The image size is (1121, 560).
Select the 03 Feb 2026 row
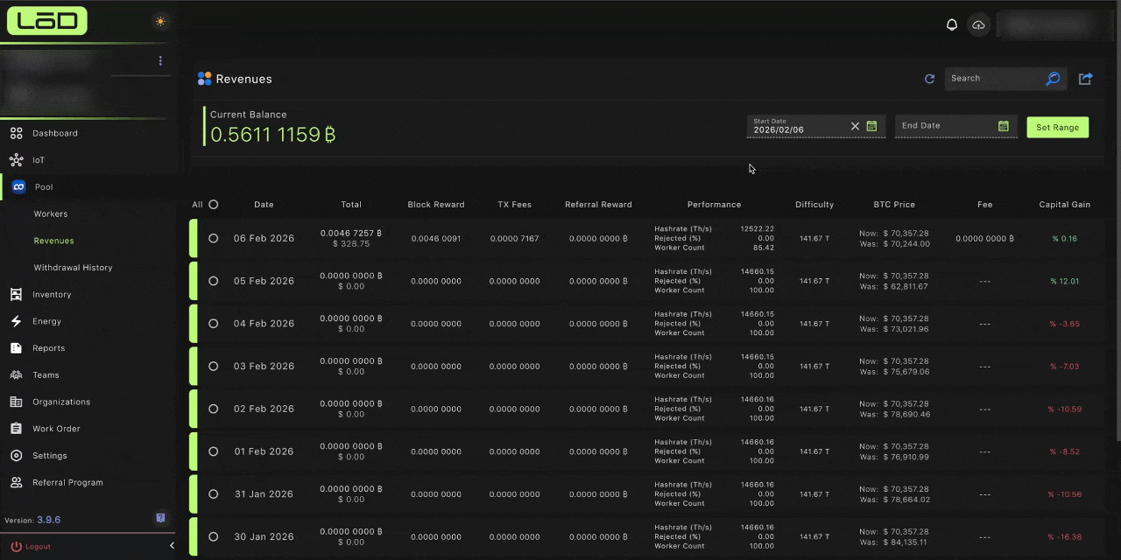tap(213, 366)
